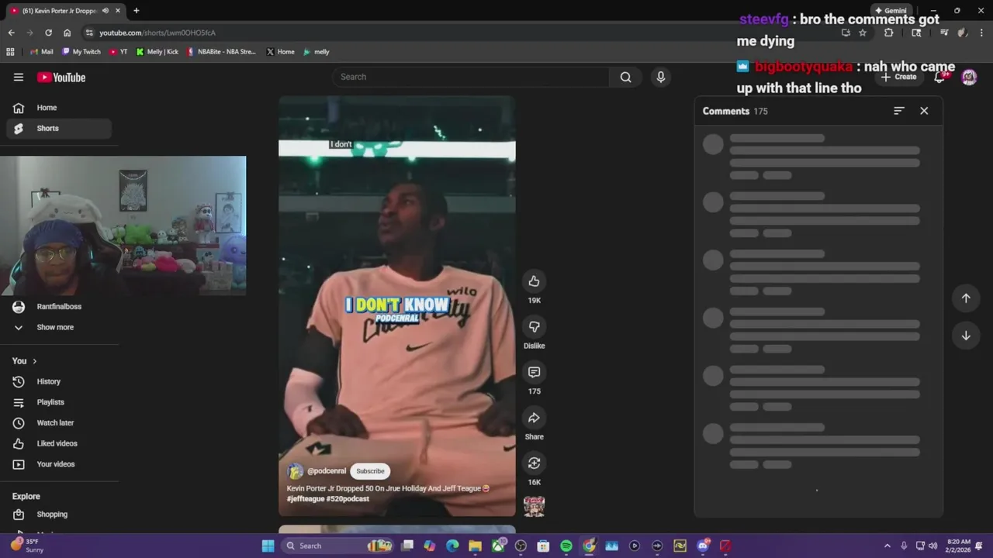Open Your videos in the sidebar

59,464
